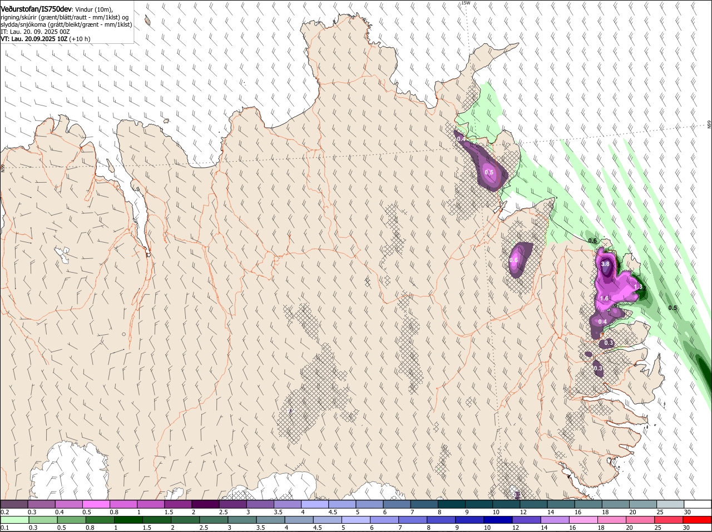Click the '12' label in the lower legend
The width and height of the screenshot is (712, 532).
[515, 528]
